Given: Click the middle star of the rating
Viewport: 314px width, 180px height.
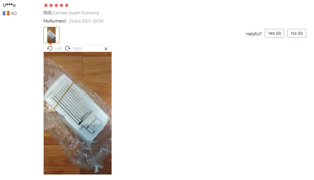Looking at the screenshot, I should click(56, 5).
